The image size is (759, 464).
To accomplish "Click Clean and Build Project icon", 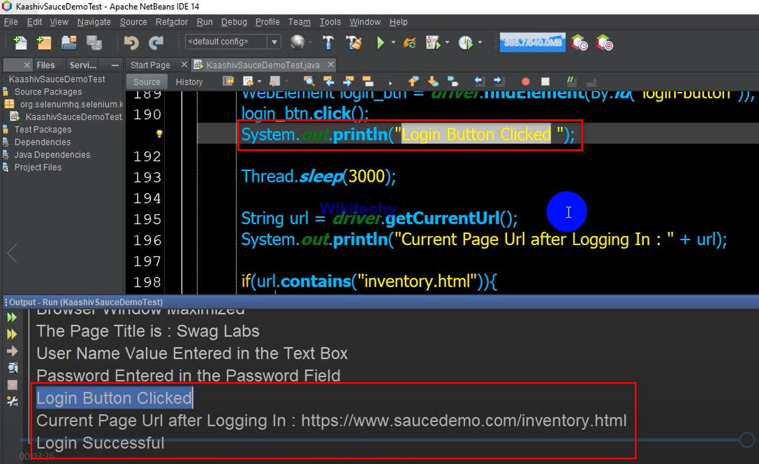I will (x=354, y=42).
